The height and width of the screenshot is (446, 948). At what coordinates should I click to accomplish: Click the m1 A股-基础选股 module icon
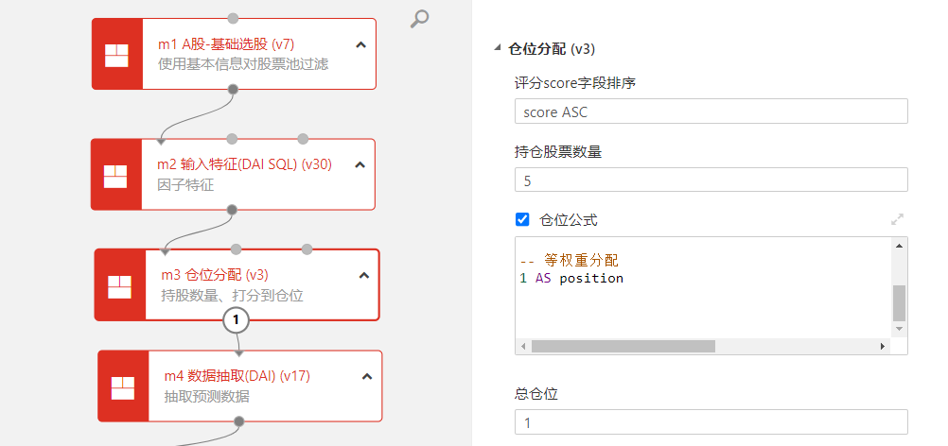point(116,54)
